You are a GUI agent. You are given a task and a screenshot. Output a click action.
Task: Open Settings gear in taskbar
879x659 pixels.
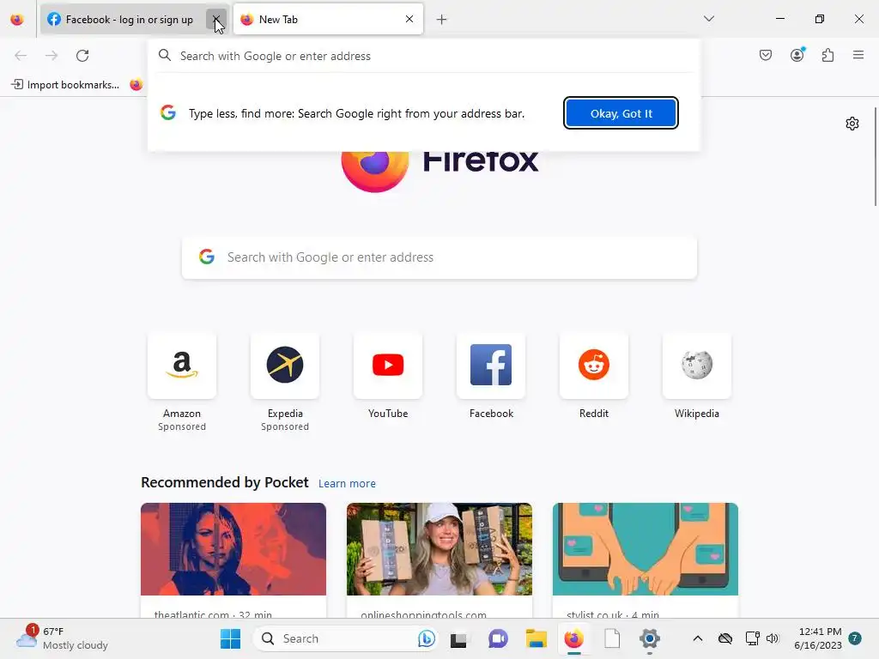tap(650, 638)
